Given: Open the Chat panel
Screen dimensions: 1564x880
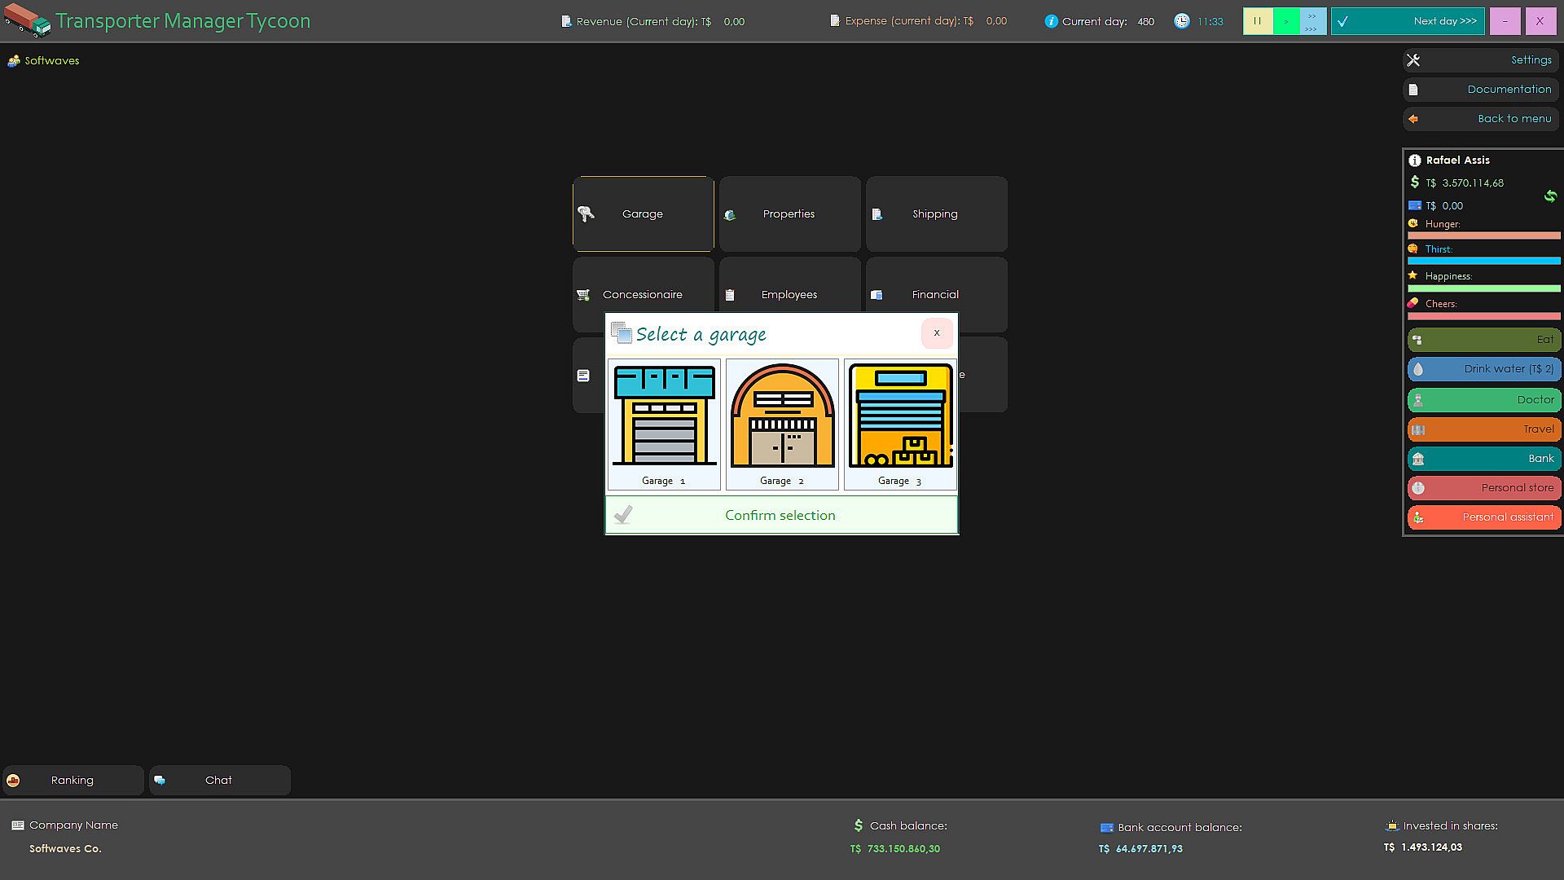Looking at the screenshot, I should pyautogui.click(x=219, y=780).
